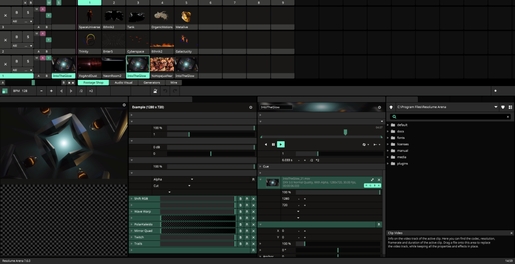Viewport: 515px width, 264px height.
Task: Click the fullscreen arrows icon on the IntoTheGlow_21.mov track
Action: point(372,180)
